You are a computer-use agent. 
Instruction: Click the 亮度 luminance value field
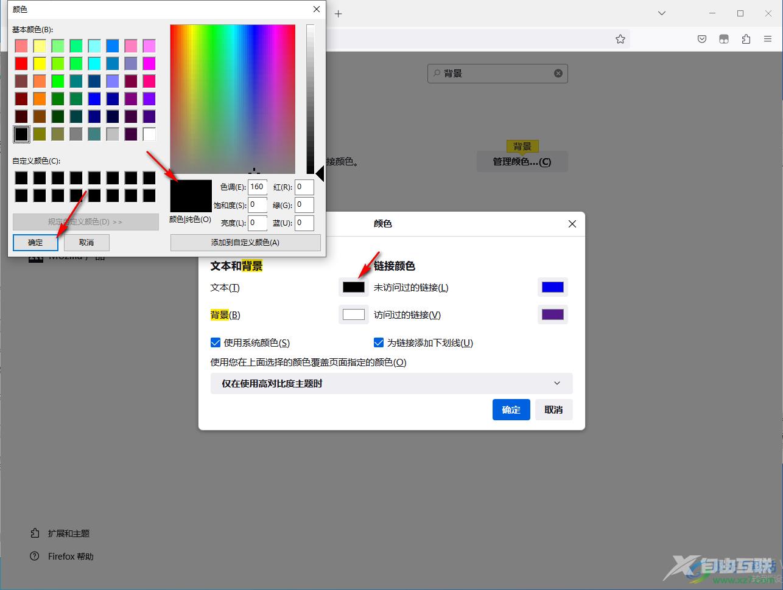point(258,223)
